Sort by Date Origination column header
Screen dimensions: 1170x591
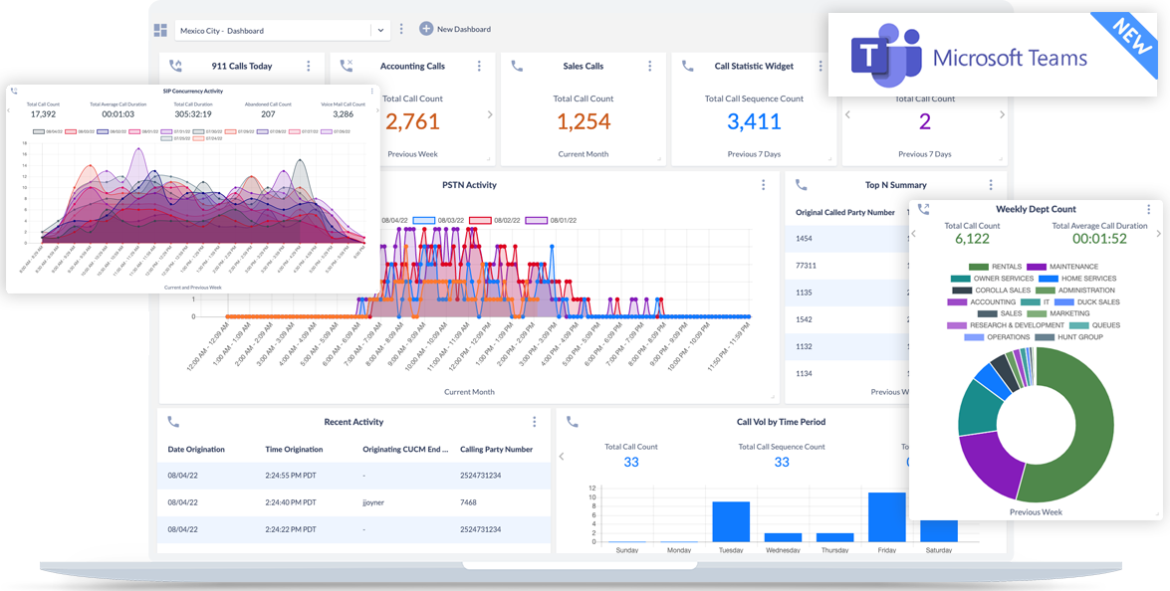point(196,450)
